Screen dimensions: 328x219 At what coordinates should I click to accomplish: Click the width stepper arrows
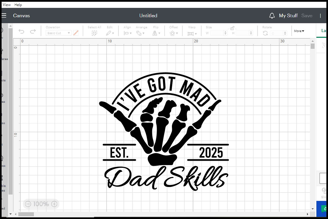[x=225, y=33]
